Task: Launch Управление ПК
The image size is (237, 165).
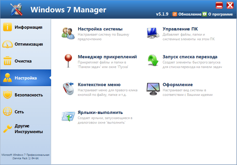Action: click(180, 29)
